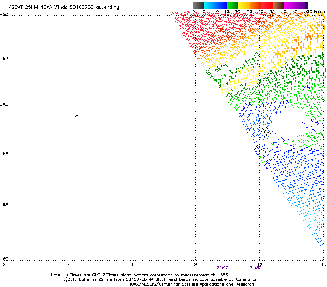Click the NOAA/NESDIS credit line

tap(191, 284)
